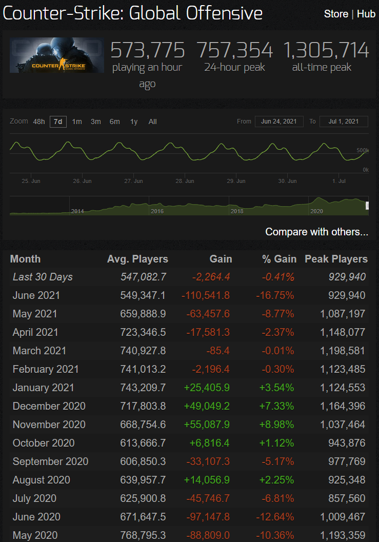This screenshot has width=379, height=542.
Task: Select the 48h zoom range
Action: 39,122
